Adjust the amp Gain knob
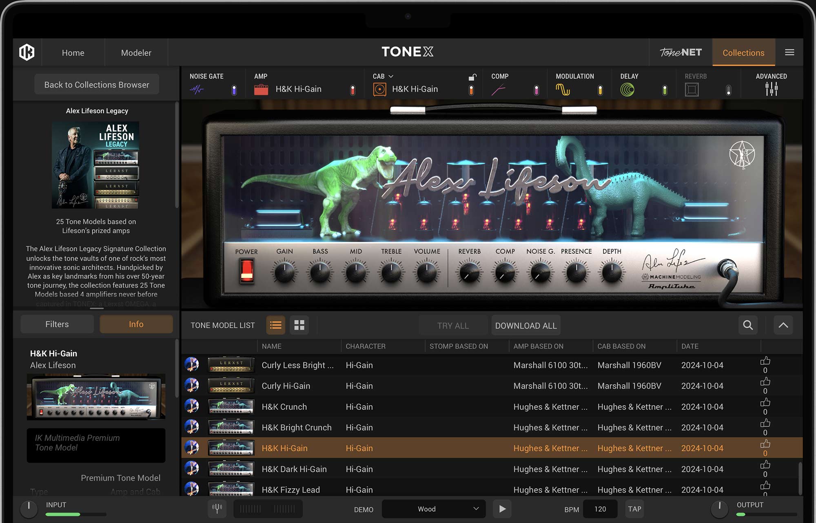816x523 pixels. pos(284,272)
